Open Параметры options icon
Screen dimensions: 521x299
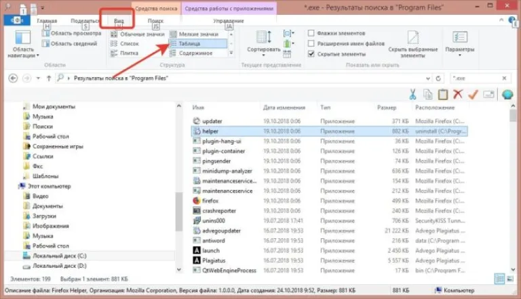tap(460, 37)
